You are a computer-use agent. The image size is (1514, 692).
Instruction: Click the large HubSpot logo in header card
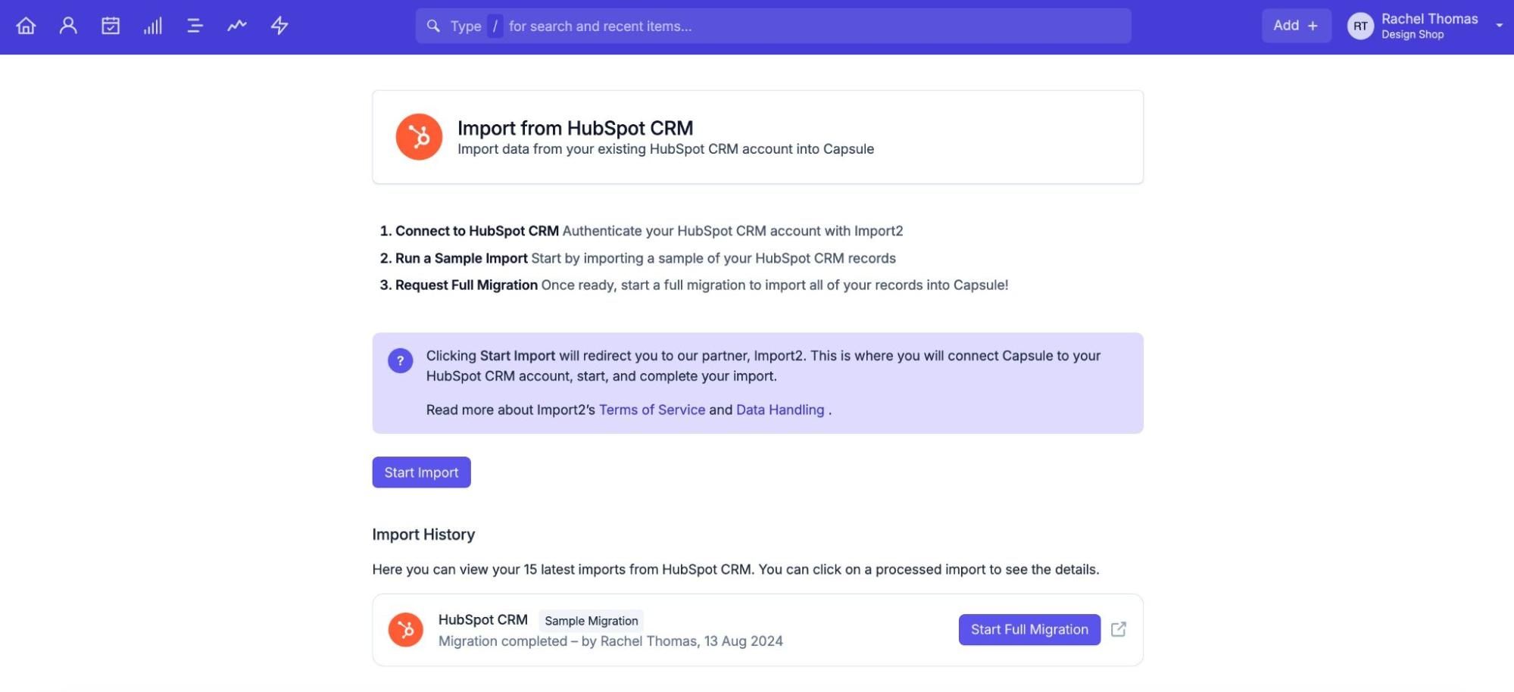[419, 137]
